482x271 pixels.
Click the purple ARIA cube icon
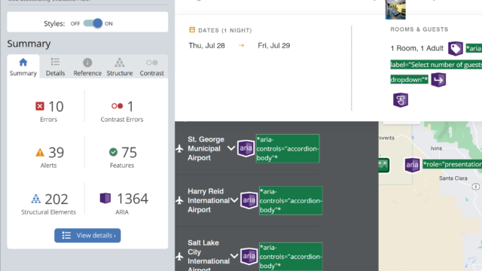click(105, 198)
